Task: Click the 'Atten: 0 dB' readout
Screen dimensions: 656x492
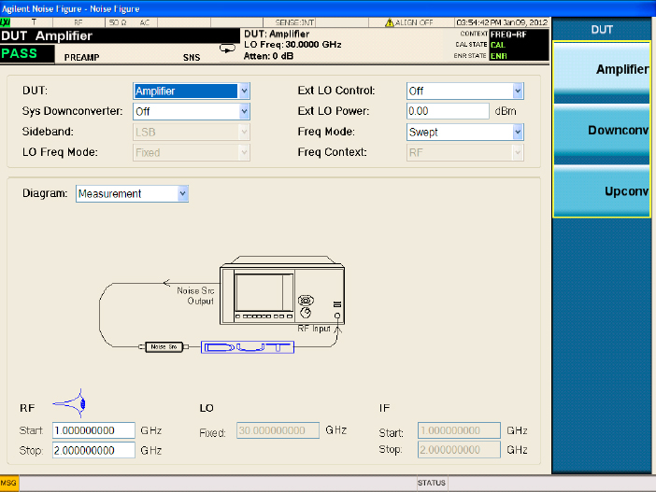Action: pos(268,56)
